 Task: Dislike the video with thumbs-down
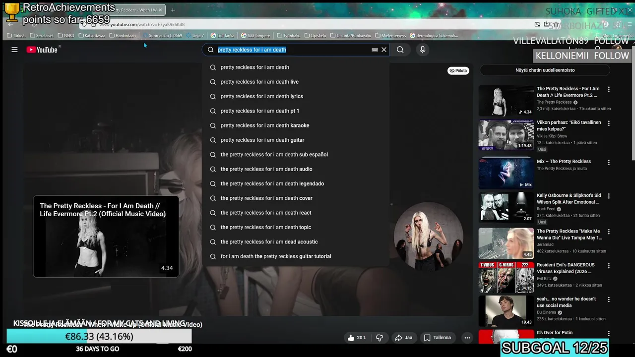380,338
